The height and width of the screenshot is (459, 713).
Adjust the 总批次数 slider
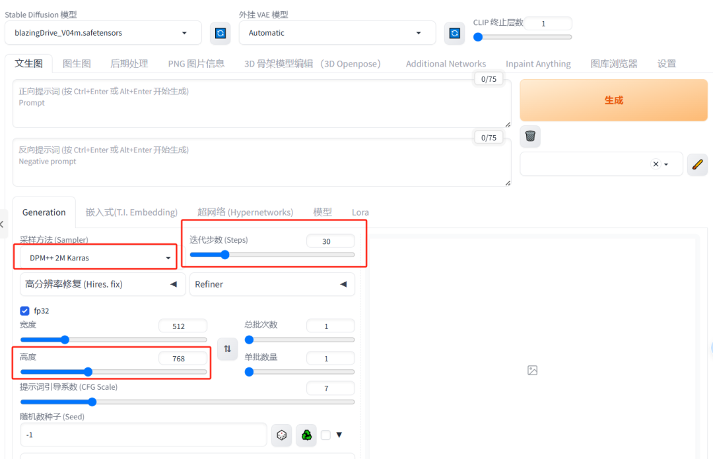tap(299, 340)
